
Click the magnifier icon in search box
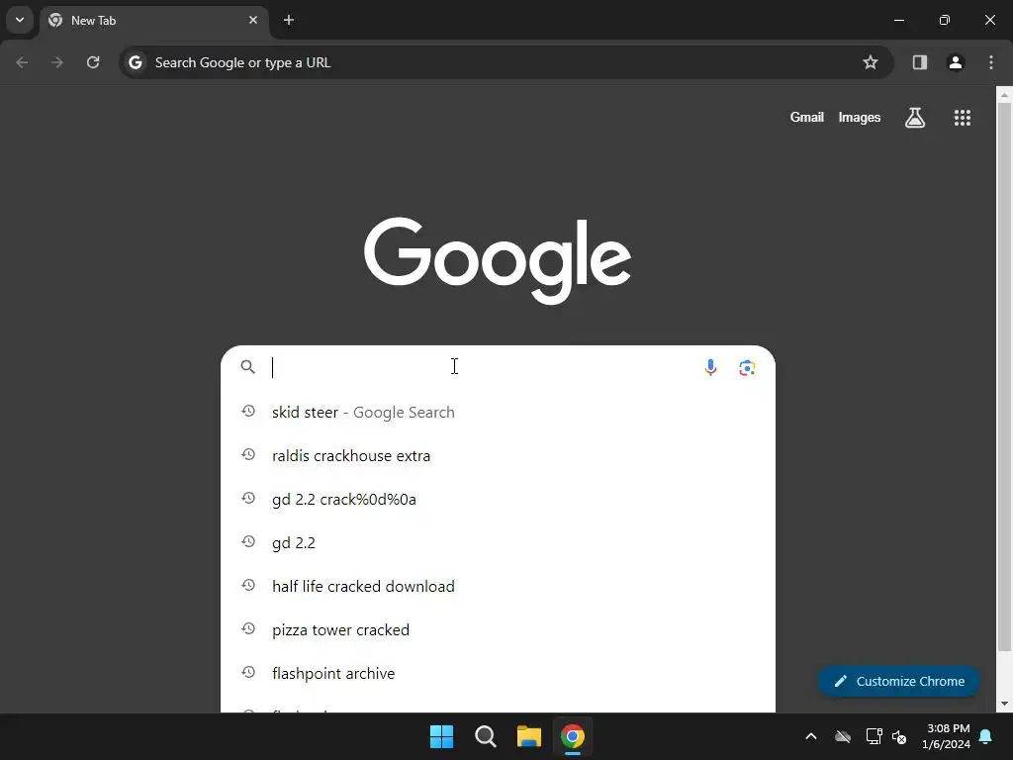coord(247,367)
